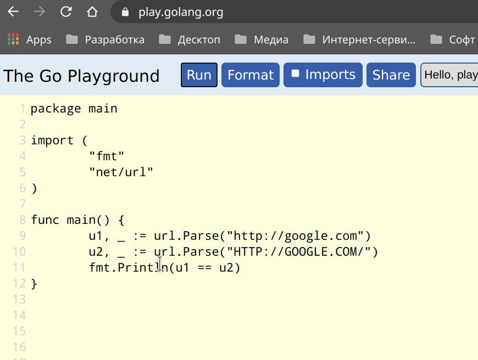Run the Go program

[x=199, y=75]
